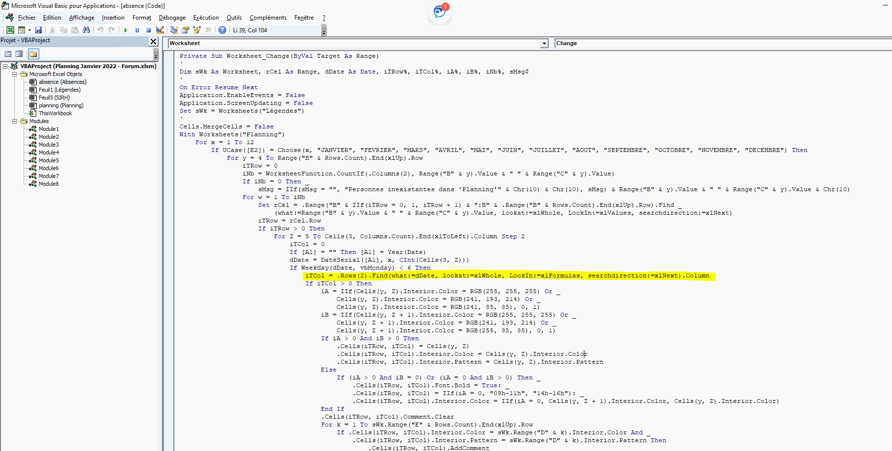The image size is (892, 451).
Task: Open the Débogage menu
Action: tap(172, 18)
